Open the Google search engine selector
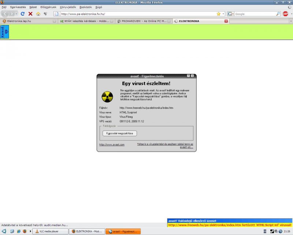Screen dimensions: 293x235 click(231, 14)
